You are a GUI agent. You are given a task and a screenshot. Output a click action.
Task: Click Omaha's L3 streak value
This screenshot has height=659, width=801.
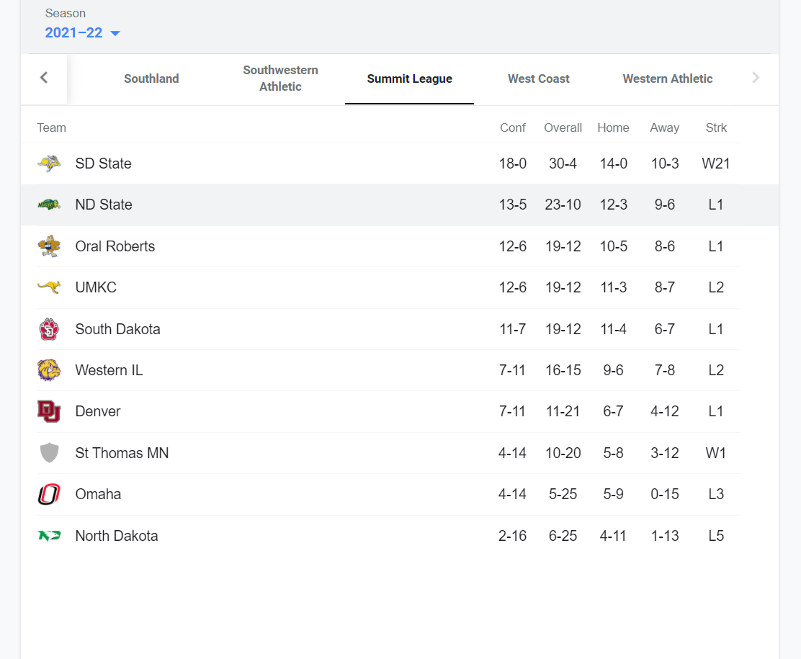pyautogui.click(x=716, y=495)
